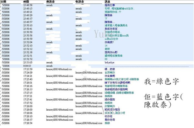Click sender 'seesah' in the 23:48:58 row
Image resolution: width=194 pixels, height=128 pixels.
(x=49, y=5)
